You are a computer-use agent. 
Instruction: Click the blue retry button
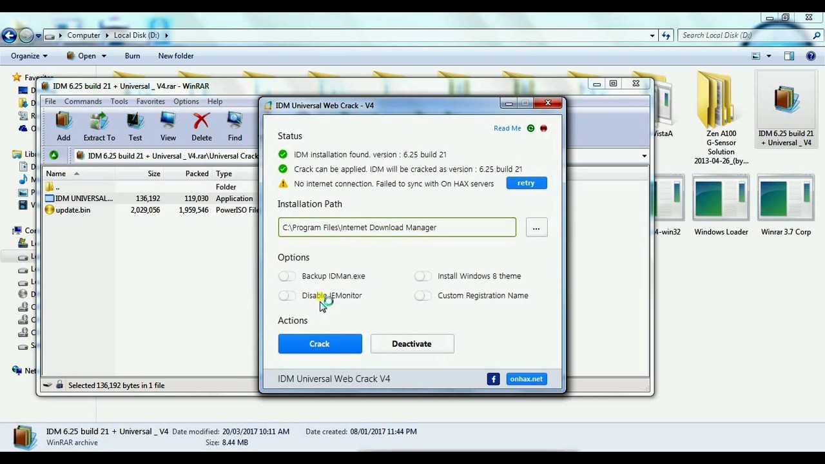click(527, 183)
